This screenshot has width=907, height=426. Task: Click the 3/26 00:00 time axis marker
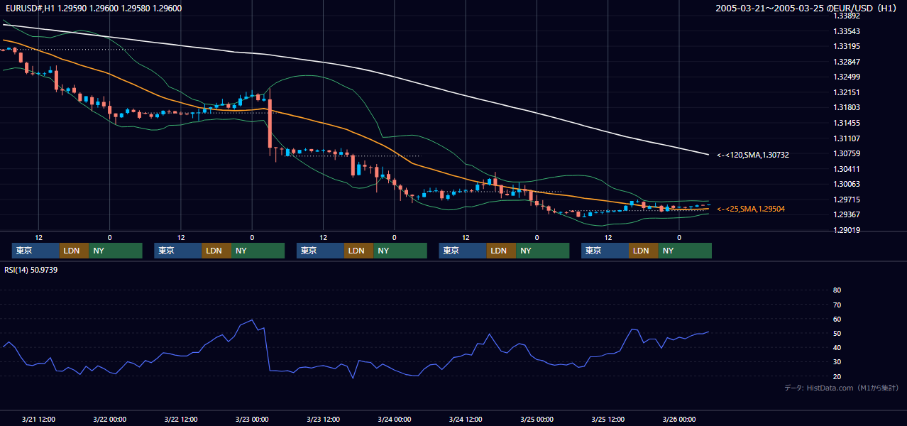pyautogui.click(x=679, y=419)
